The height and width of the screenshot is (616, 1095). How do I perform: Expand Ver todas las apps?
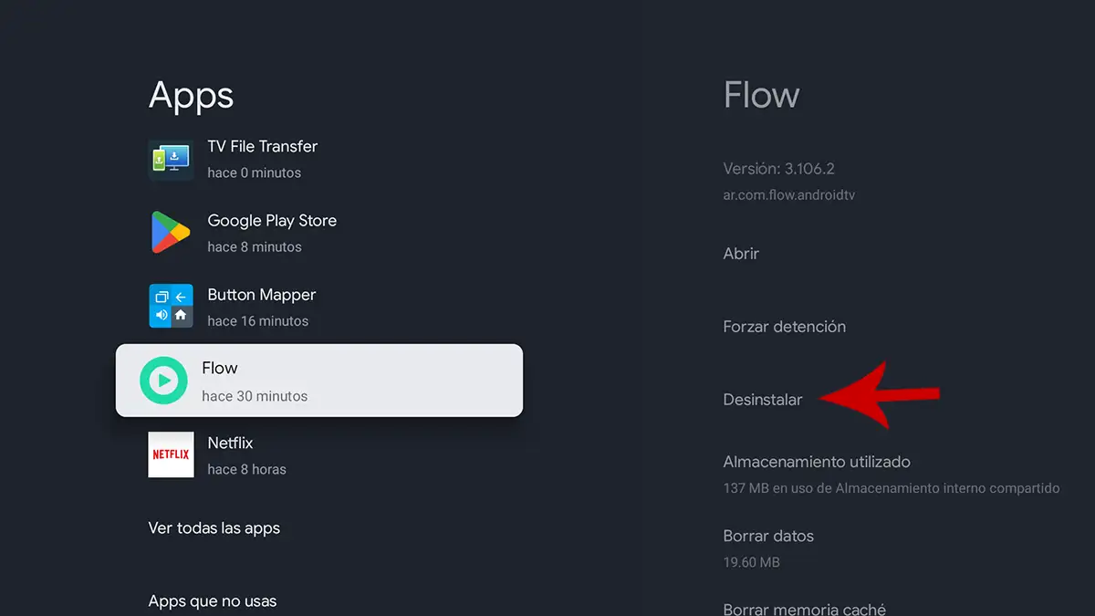point(214,527)
